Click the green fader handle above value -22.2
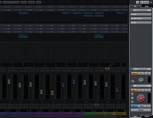The height and width of the screenshot is (118, 153). [x=52, y=93]
